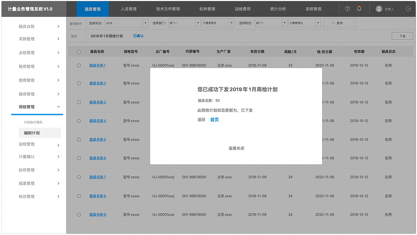Select radio button for 器具名称3
Viewport: 417px width, 235px height.
[79, 102]
